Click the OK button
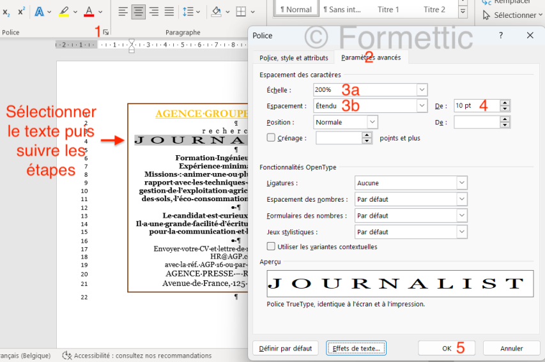 [x=447, y=349]
